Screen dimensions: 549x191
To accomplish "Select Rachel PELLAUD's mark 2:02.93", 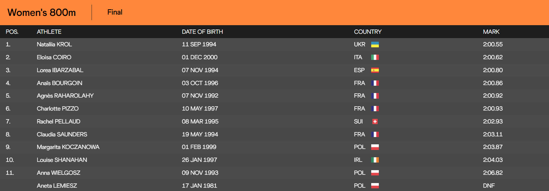I will point(493,121).
